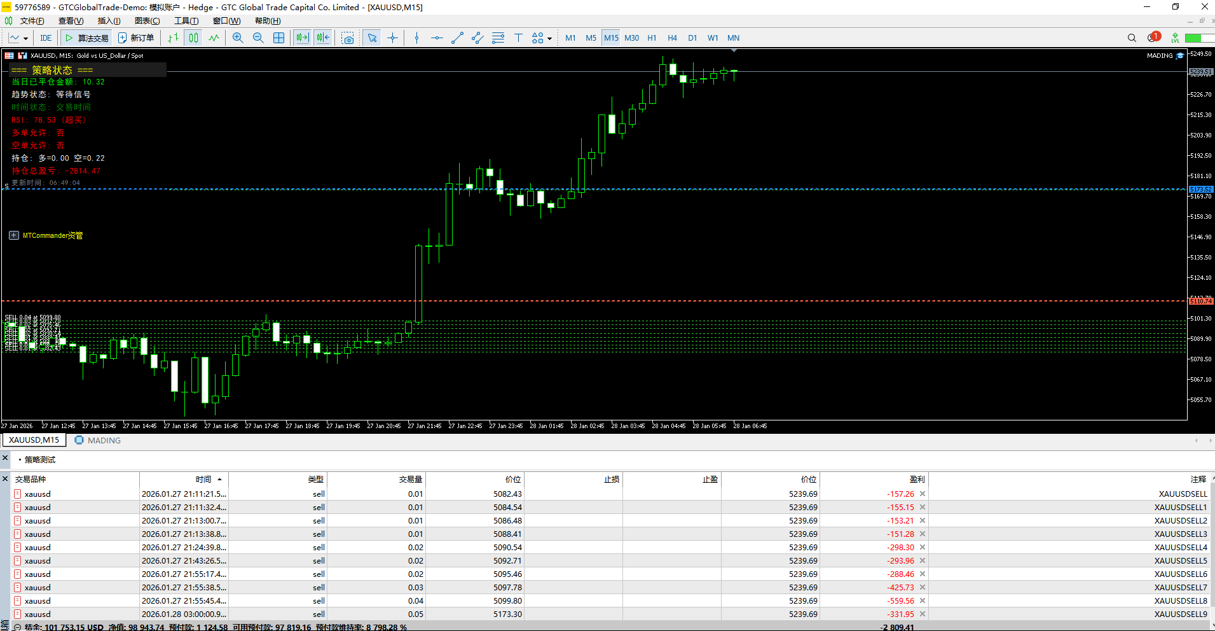Switch to M30 timeframe
Image resolution: width=1215 pixels, height=631 pixels.
pyautogui.click(x=631, y=38)
